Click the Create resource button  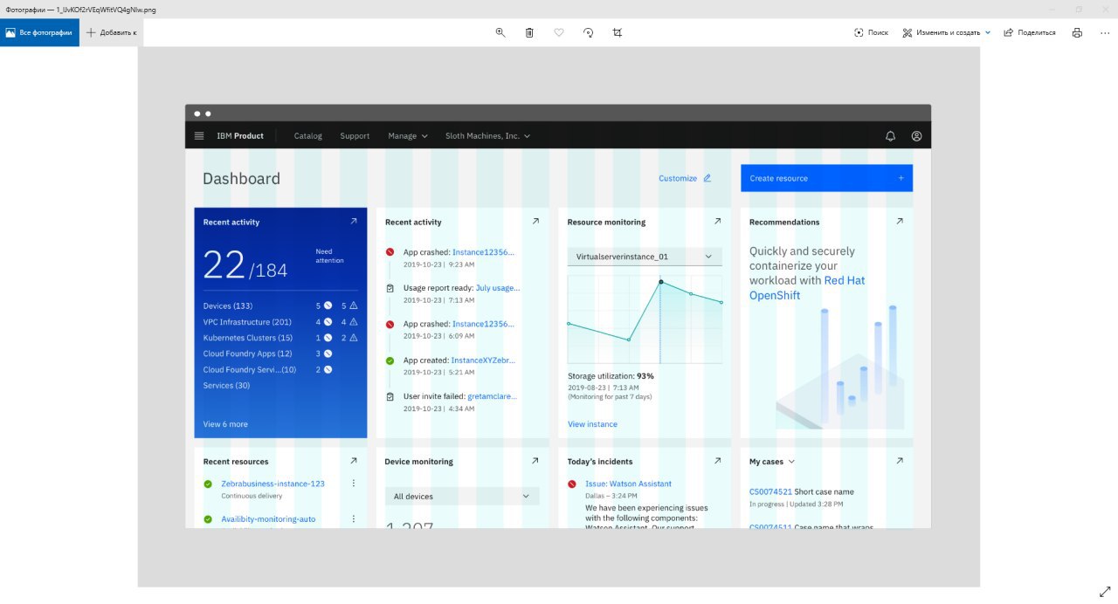pos(826,178)
